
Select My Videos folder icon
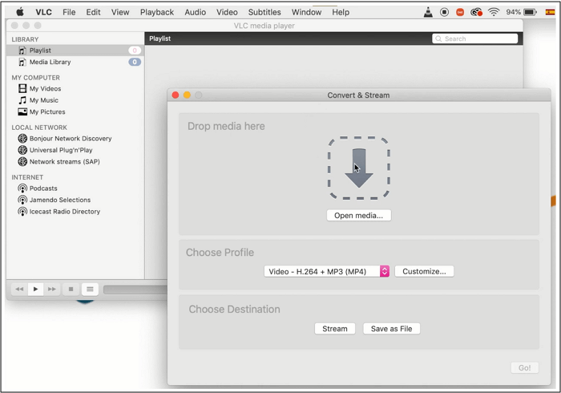[x=22, y=89]
